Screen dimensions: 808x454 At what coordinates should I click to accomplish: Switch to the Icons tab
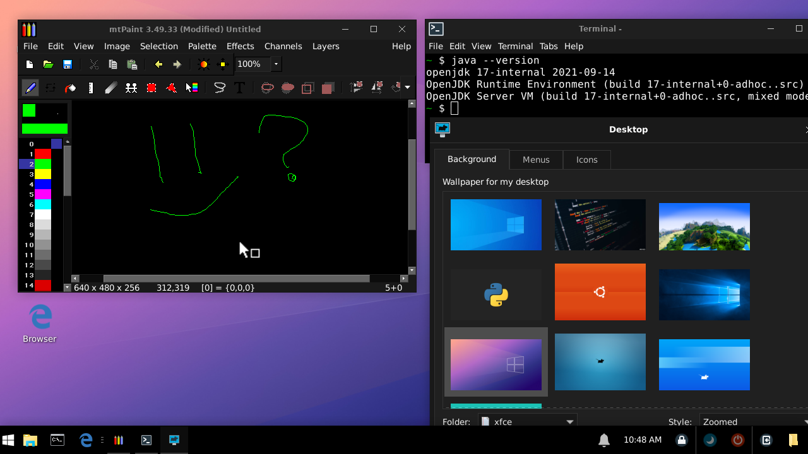(x=586, y=159)
